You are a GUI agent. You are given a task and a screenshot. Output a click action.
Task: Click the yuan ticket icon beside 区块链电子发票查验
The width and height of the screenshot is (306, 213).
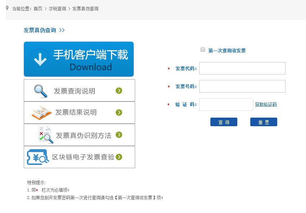pos(38,157)
